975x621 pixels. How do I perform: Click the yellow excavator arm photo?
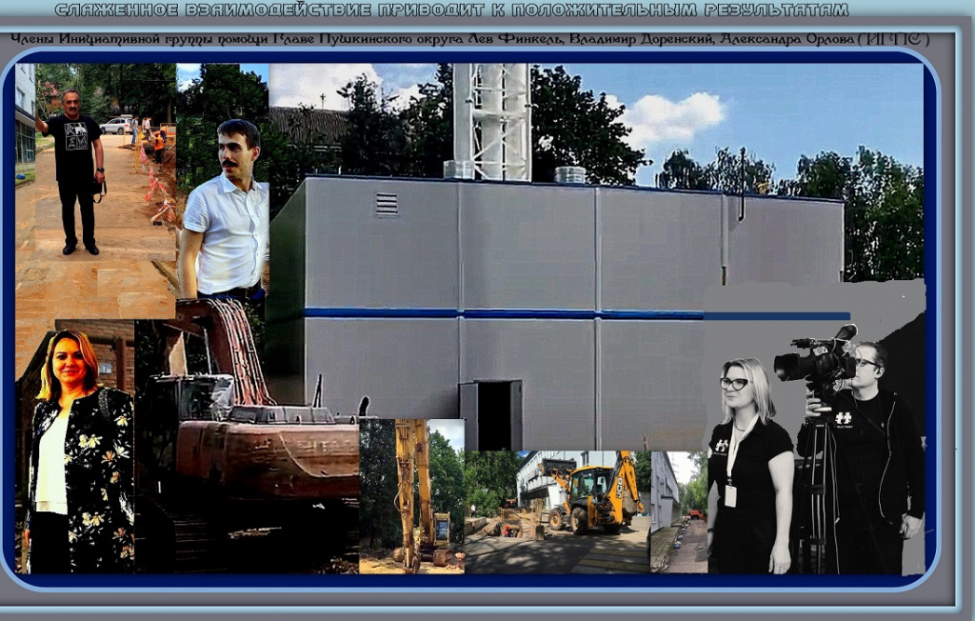pos(411,496)
